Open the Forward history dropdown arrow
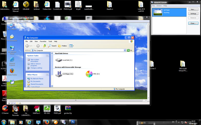The width and height of the screenshot is (201, 125). pyautogui.click(x=41, y=46)
